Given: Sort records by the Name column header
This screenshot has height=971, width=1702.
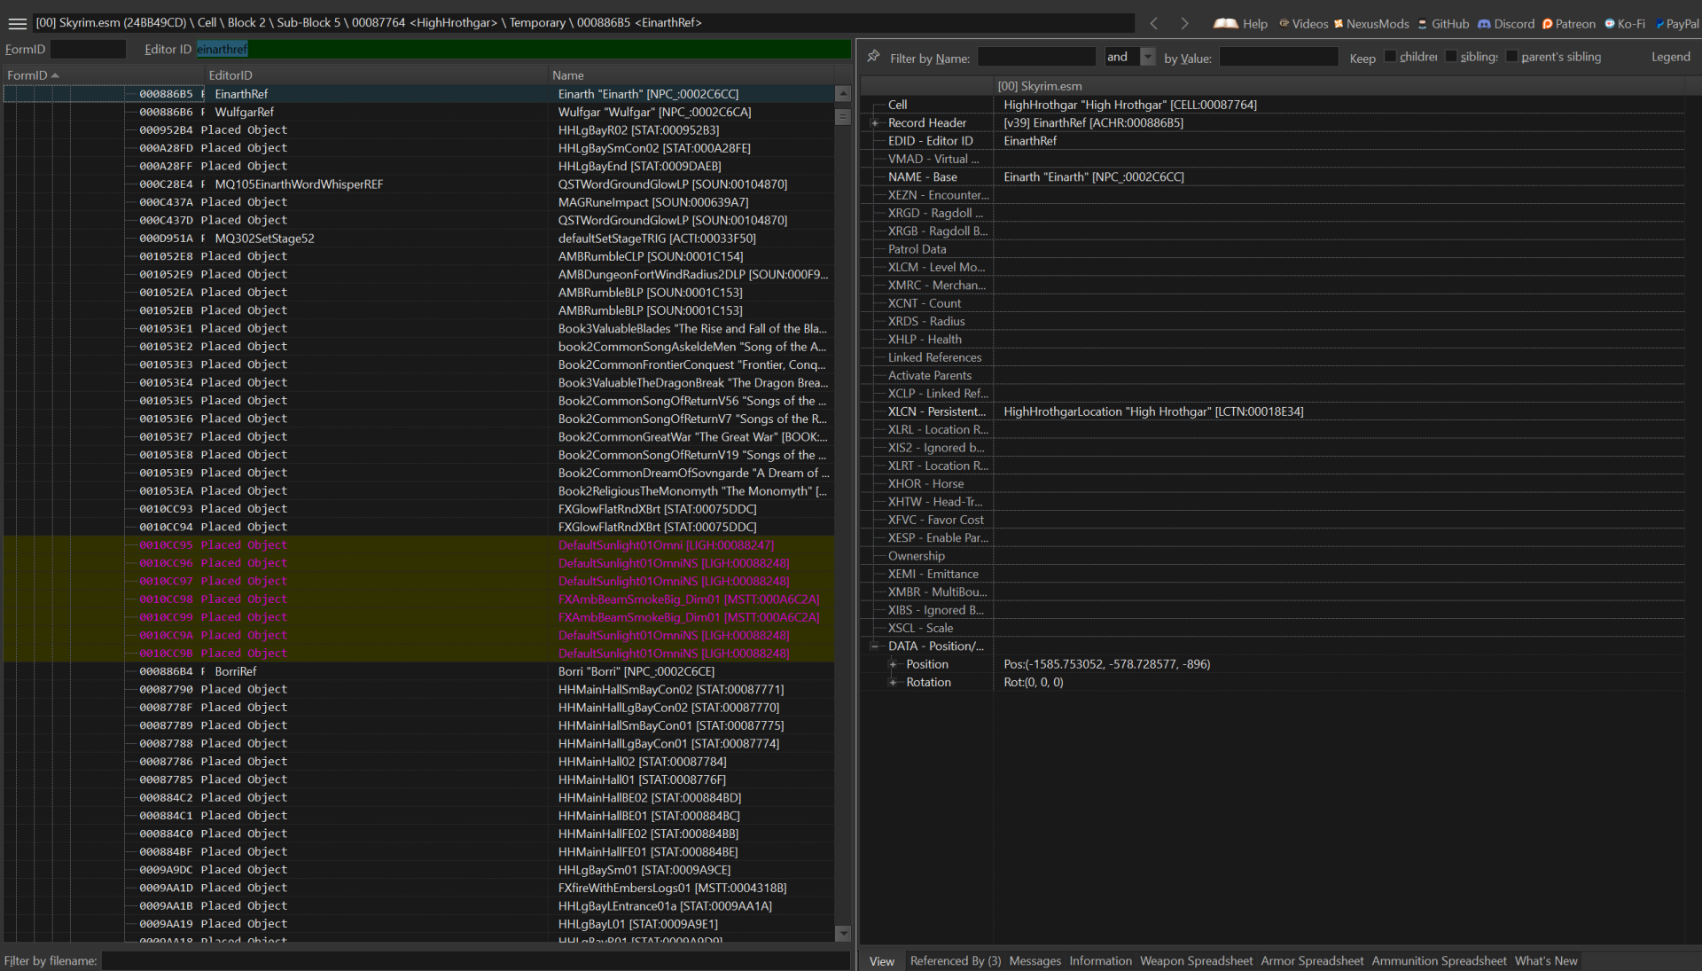Looking at the screenshot, I should pyautogui.click(x=691, y=75).
